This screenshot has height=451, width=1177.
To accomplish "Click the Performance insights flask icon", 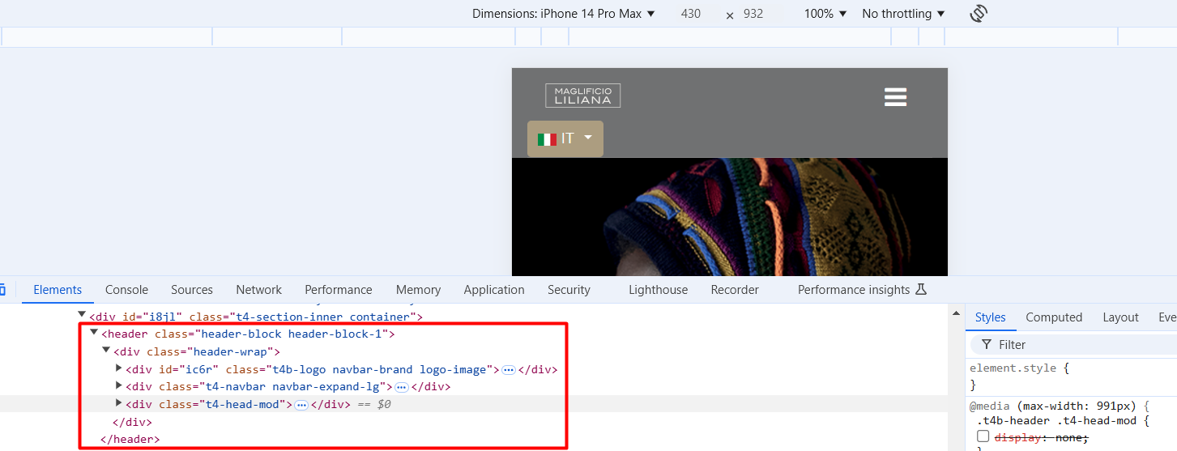I will (x=920, y=290).
